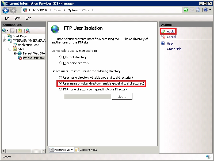
Task: Open the File menu
Action: (7, 18)
